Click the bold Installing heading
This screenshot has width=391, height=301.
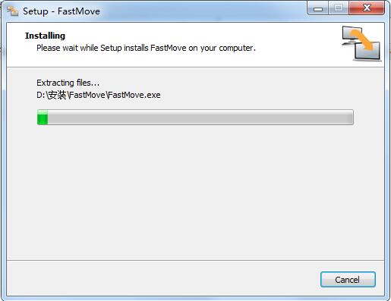click(45, 36)
